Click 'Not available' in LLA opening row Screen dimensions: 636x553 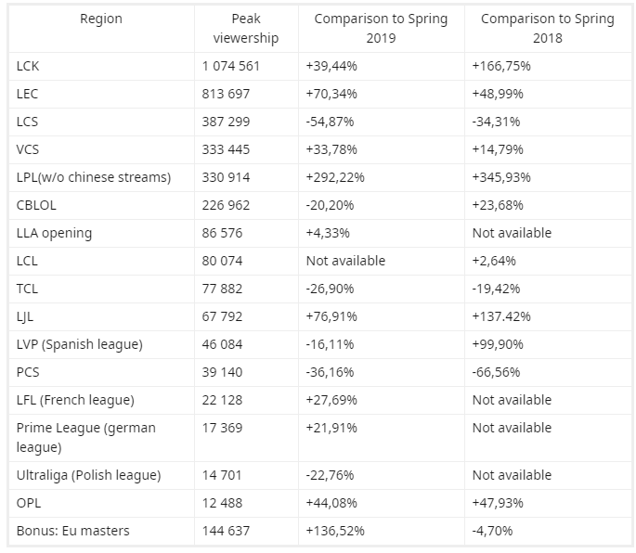(512, 233)
